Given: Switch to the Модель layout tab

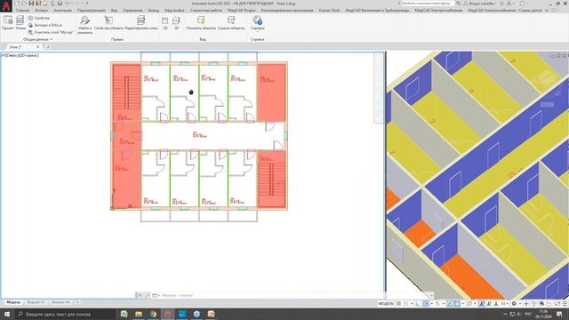Looking at the screenshot, I should click(x=13, y=302).
